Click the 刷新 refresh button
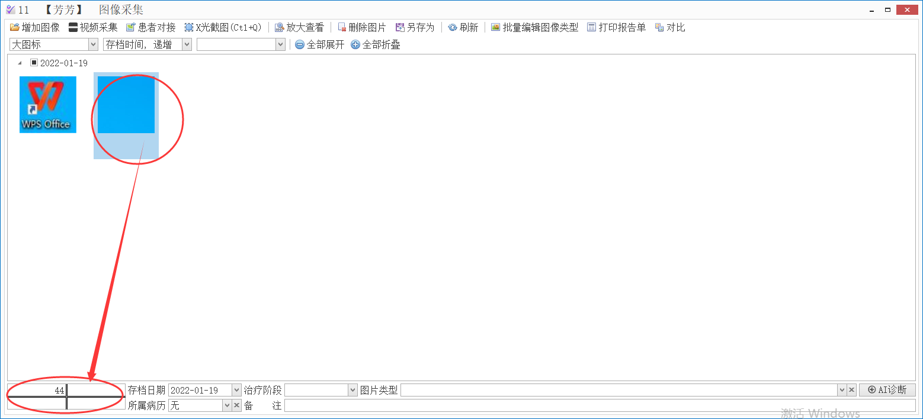This screenshot has width=923, height=419. [x=463, y=27]
